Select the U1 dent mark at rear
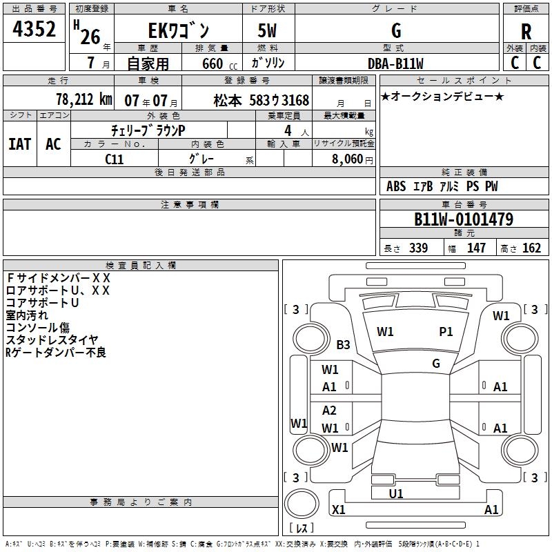The image size is (552, 552). pos(396,494)
